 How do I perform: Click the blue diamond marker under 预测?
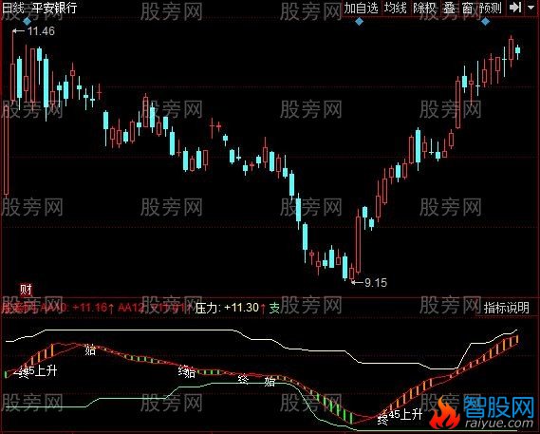coord(485,22)
